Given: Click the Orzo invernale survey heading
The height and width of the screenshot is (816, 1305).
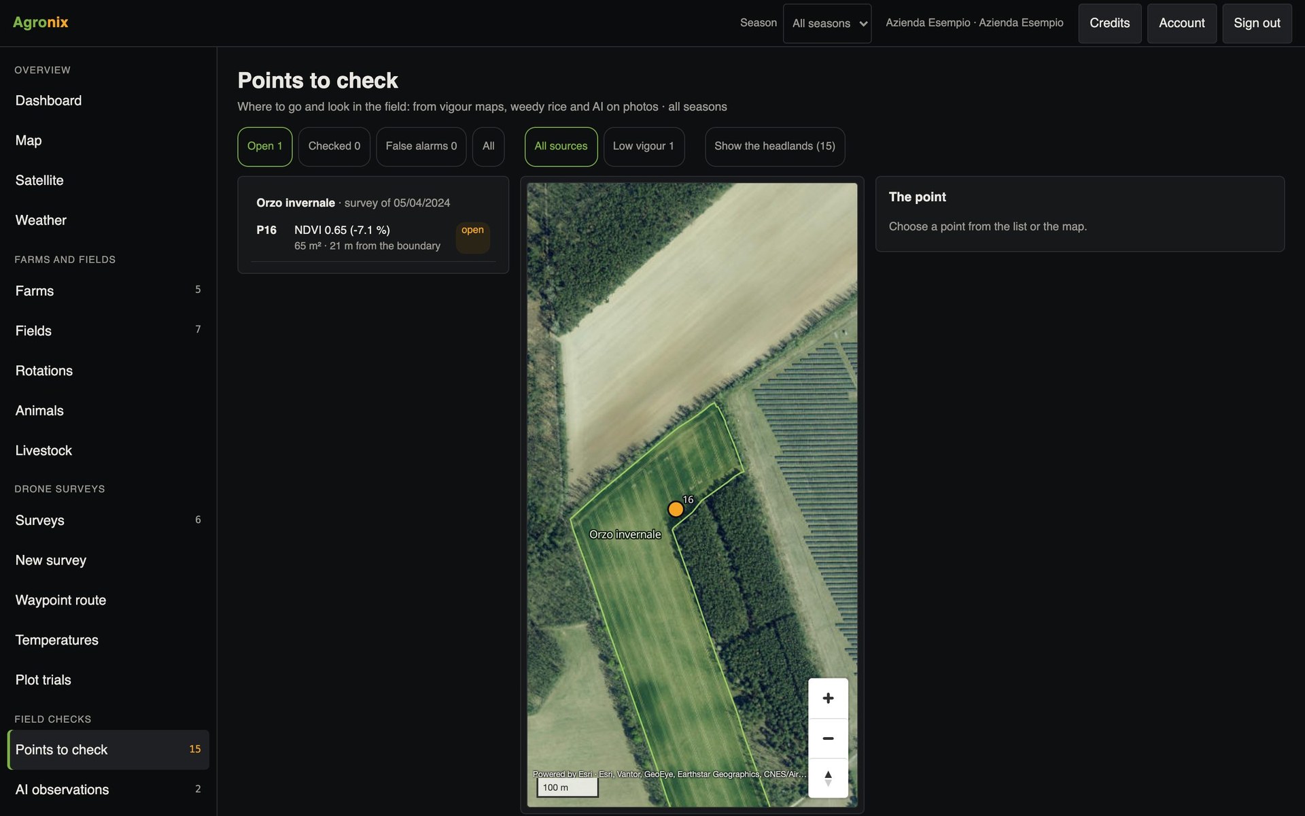Looking at the screenshot, I should click(x=353, y=203).
